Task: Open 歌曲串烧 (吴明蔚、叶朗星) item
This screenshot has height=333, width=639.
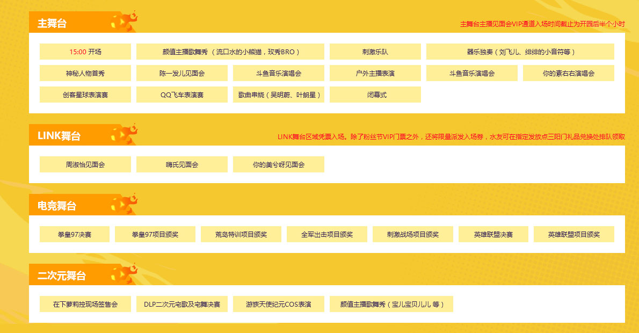Action: point(279,95)
